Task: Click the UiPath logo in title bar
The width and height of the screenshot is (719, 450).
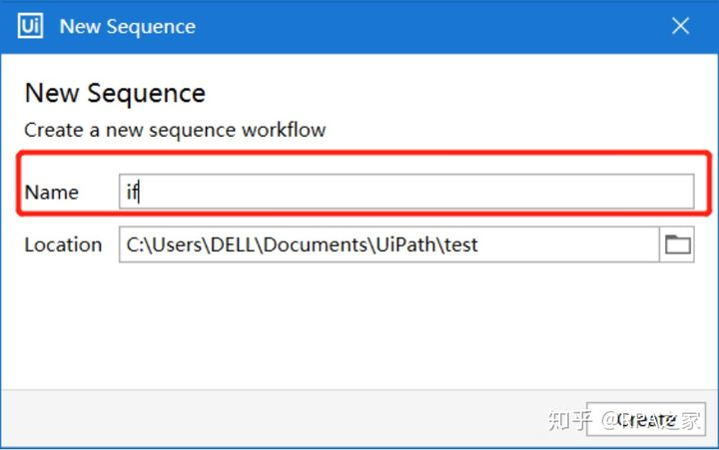Action: [x=30, y=26]
